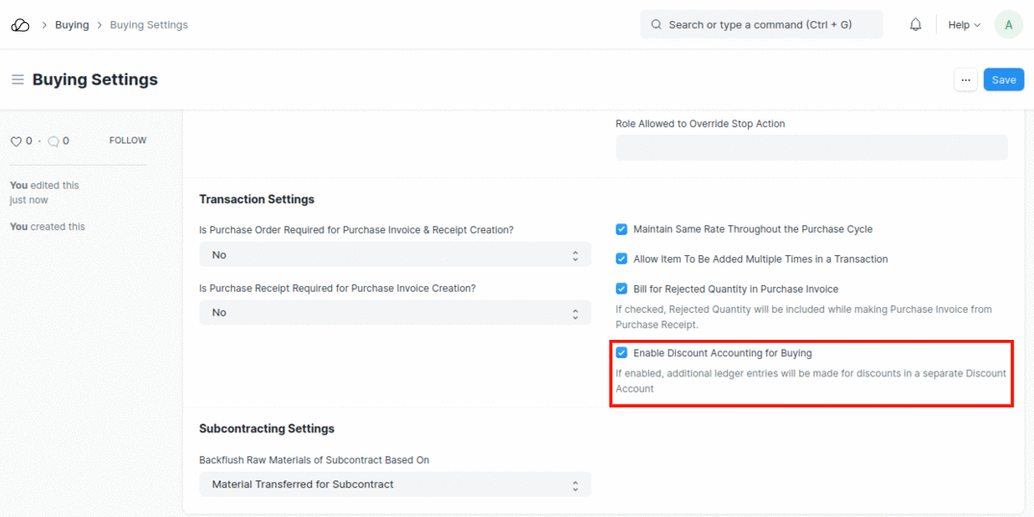The height and width of the screenshot is (517, 1034).
Task: Open the Help menu
Action: coord(964,25)
